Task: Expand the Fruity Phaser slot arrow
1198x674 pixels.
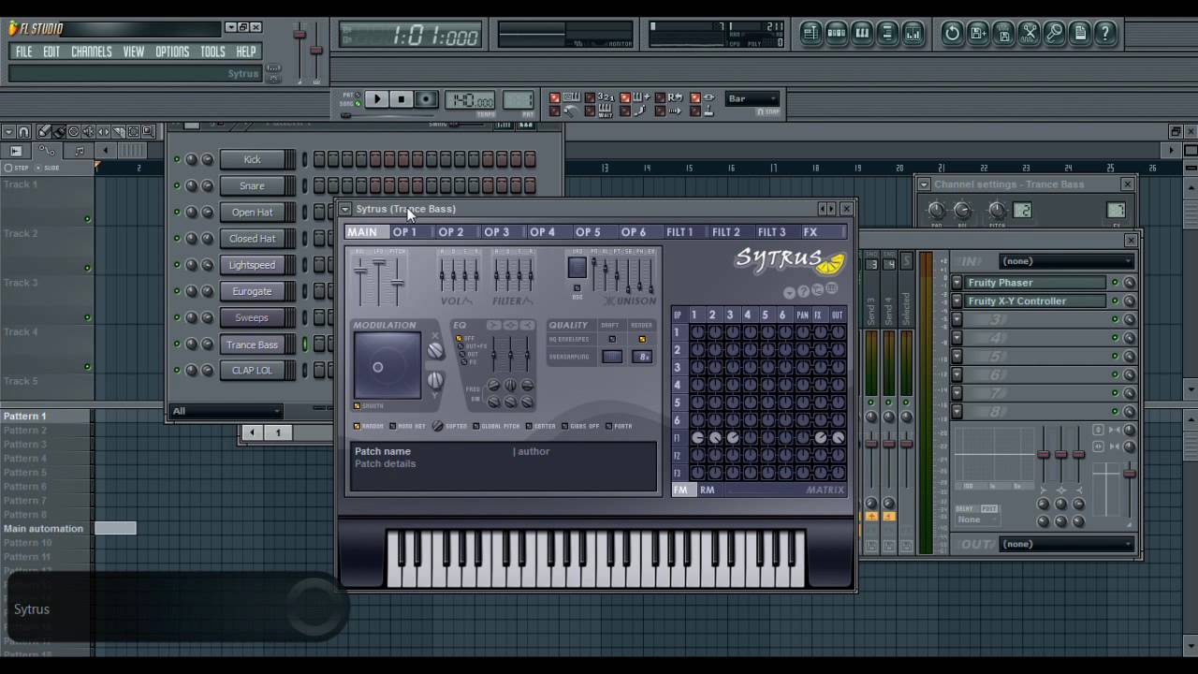Action: (x=957, y=283)
